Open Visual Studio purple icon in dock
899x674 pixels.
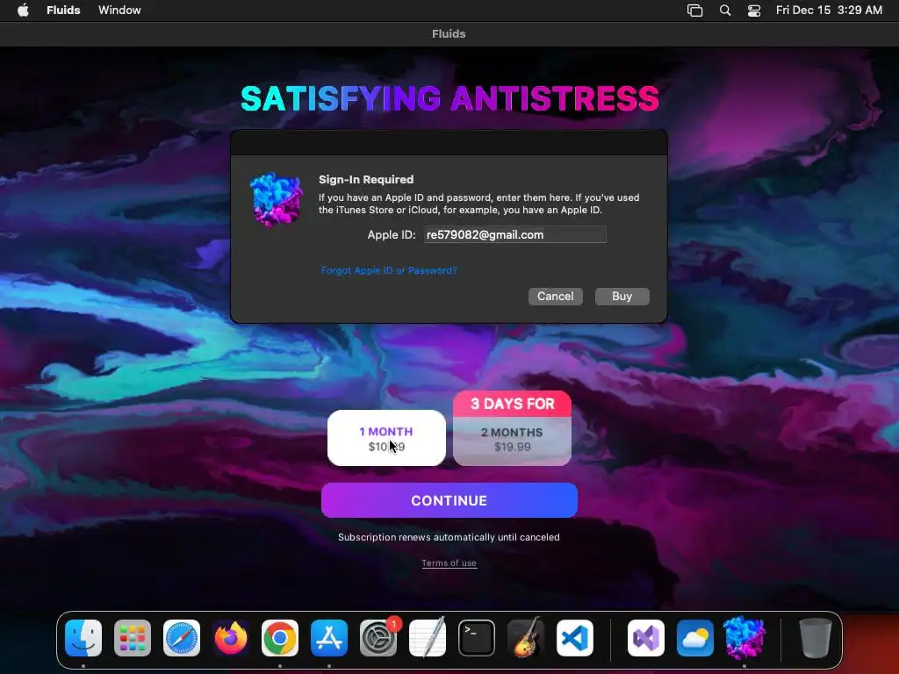pos(646,638)
